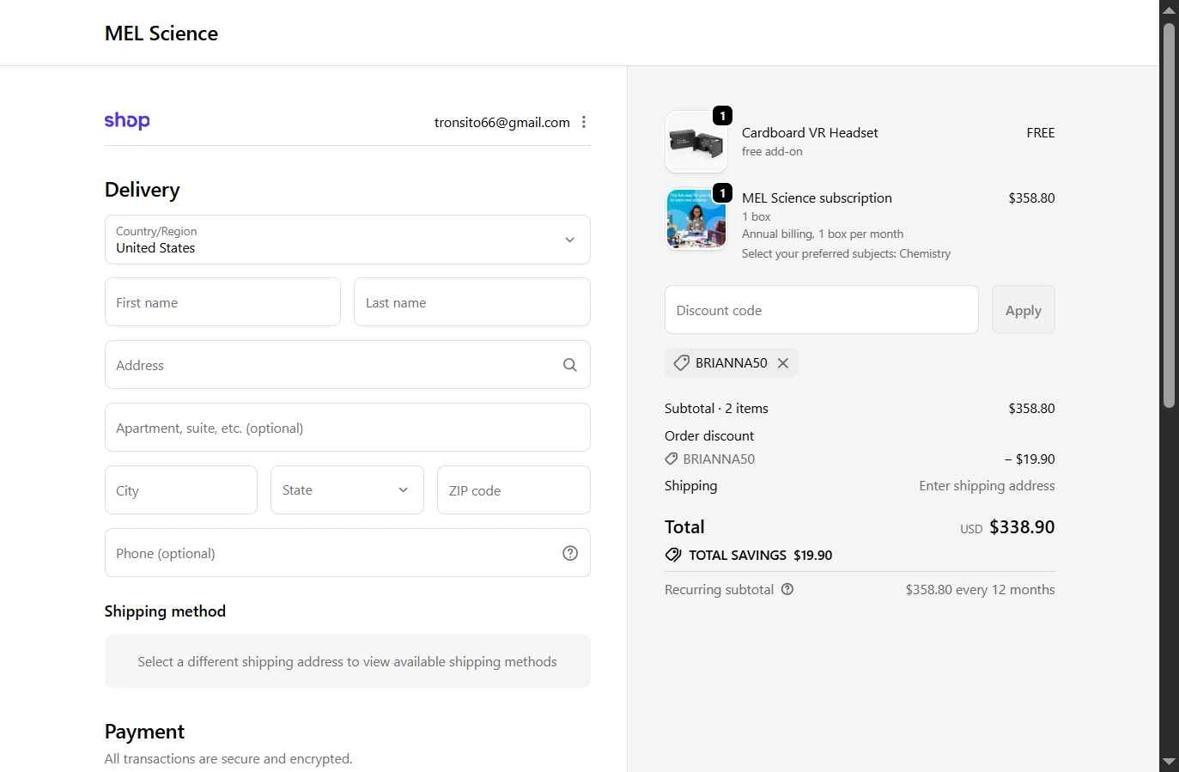Click the MEL Science subscription quantity badge
The height and width of the screenshot is (772, 1179).
(723, 192)
